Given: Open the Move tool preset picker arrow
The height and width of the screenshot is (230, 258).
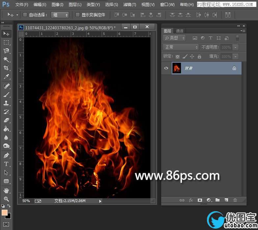Looking at the screenshot, I should [17, 15].
